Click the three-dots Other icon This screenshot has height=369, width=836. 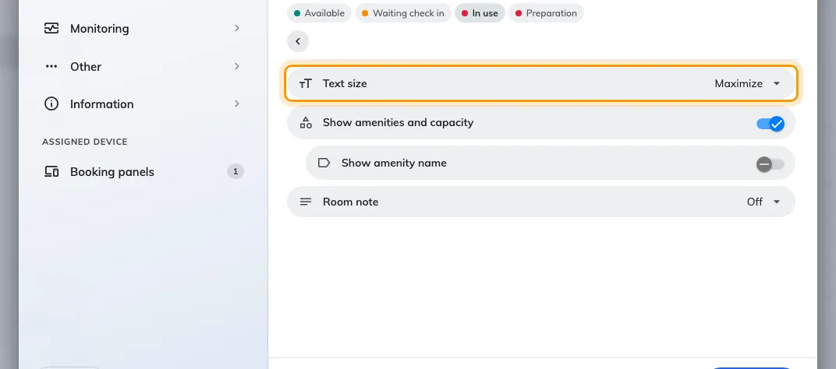pos(51,66)
